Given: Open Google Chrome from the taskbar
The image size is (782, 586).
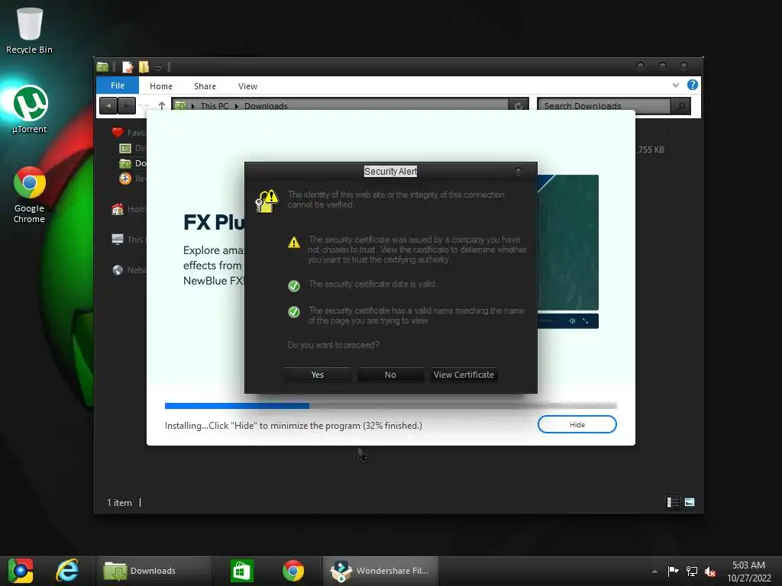Looking at the screenshot, I should [293, 571].
